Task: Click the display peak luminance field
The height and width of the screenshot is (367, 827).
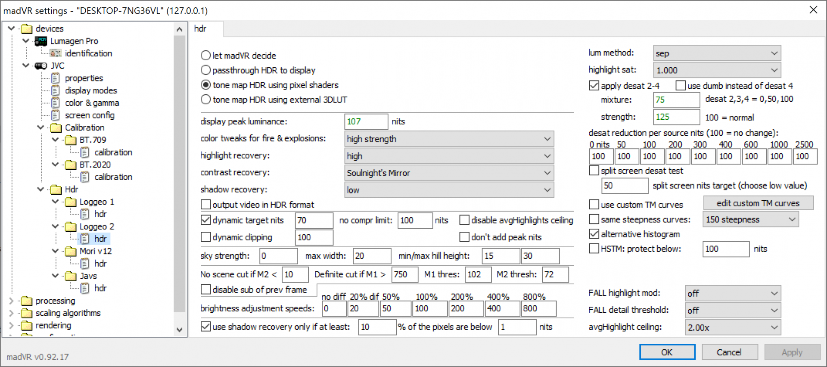Action: 366,121
